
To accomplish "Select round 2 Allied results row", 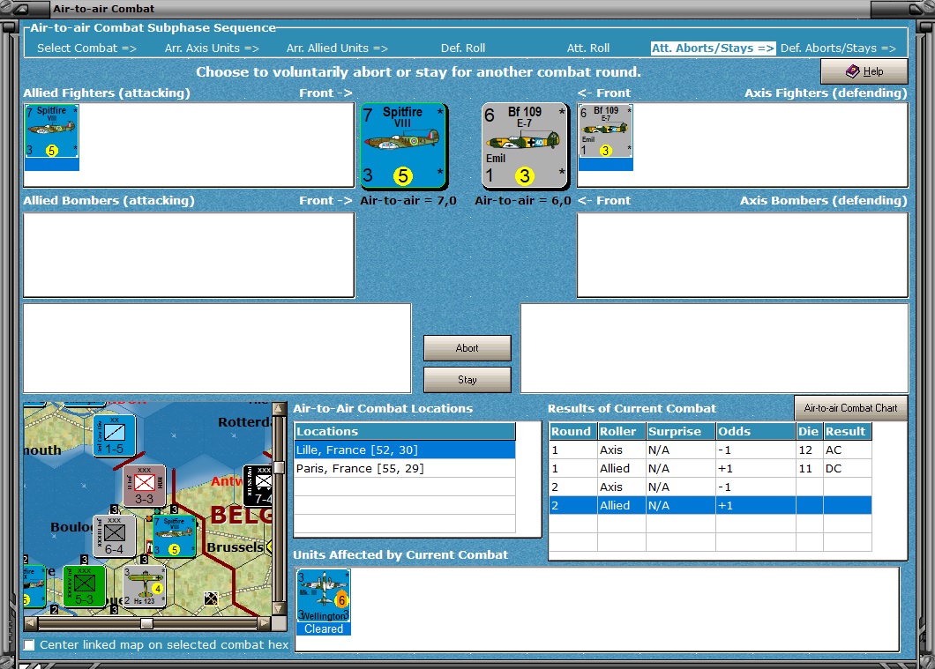I will point(710,505).
